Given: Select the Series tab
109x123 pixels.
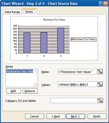Looking at the screenshot, I should [x=29, y=12].
